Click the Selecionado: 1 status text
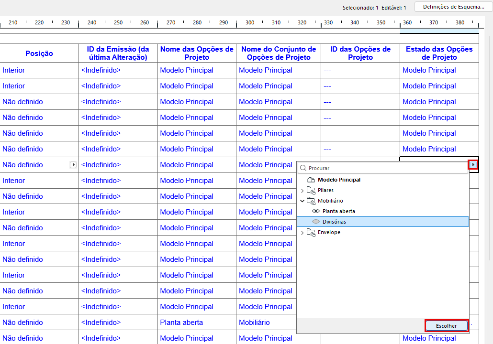 (x=360, y=8)
